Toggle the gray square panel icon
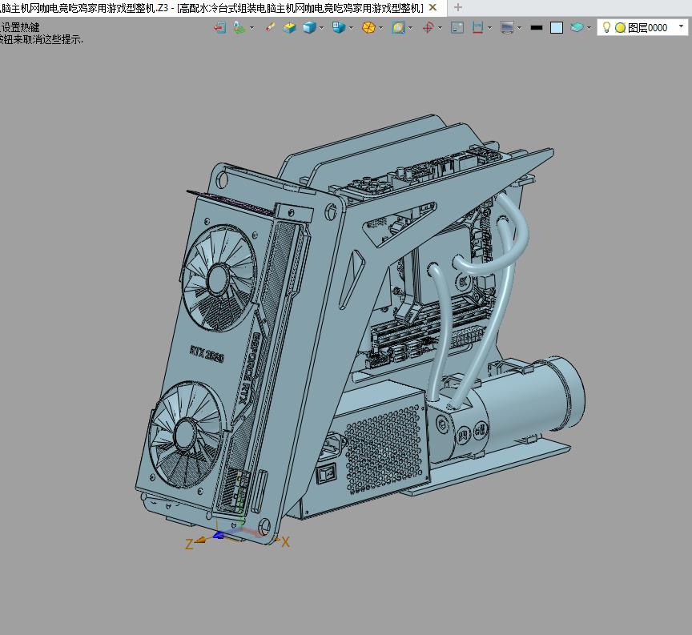This screenshot has height=635, width=692. pyautogui.click(x=457, y=27)
